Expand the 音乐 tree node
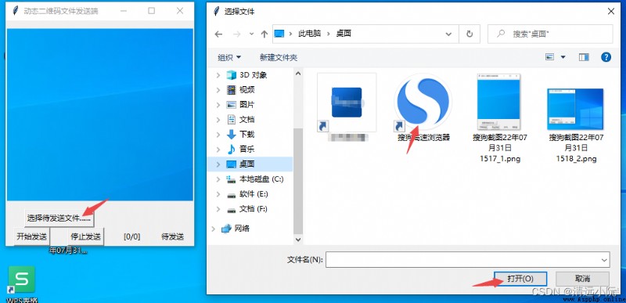This screenshot has height=303, width=626. (x=218, y=150)
